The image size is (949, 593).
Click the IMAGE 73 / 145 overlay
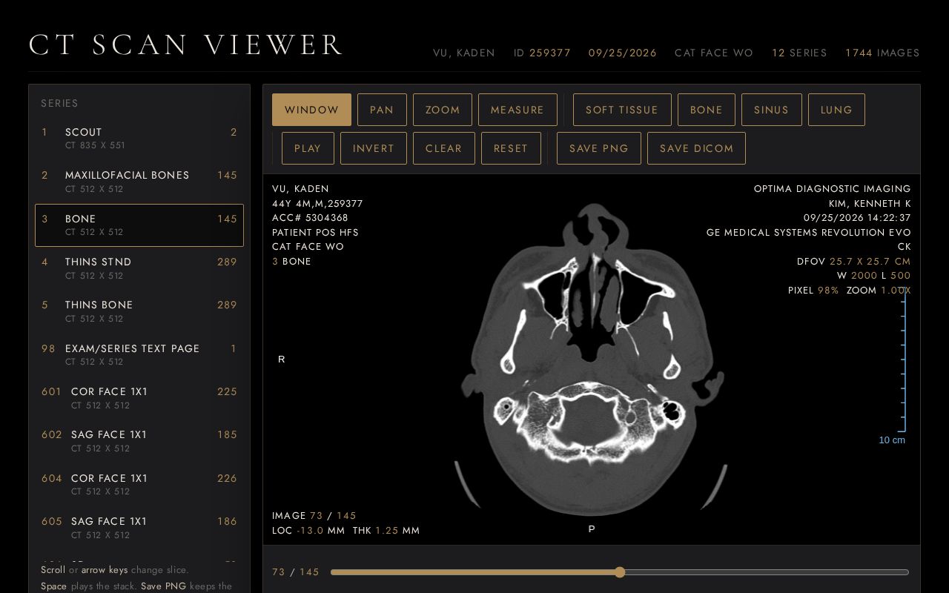(x=314, y=516)
